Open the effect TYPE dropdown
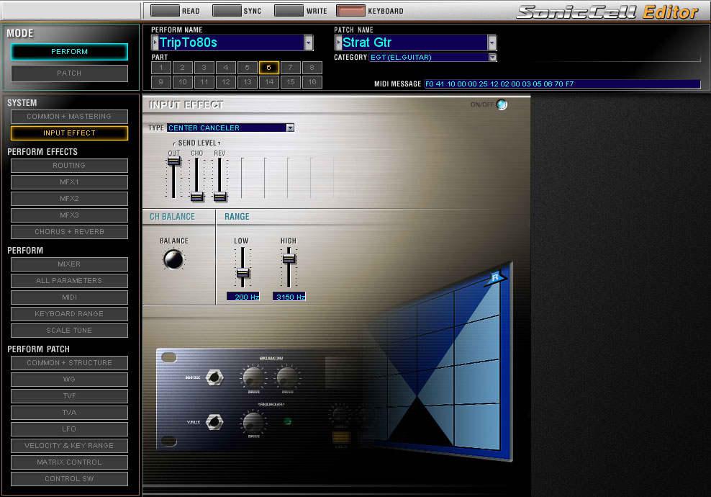 pyautogui.click(x=290, y=128)
